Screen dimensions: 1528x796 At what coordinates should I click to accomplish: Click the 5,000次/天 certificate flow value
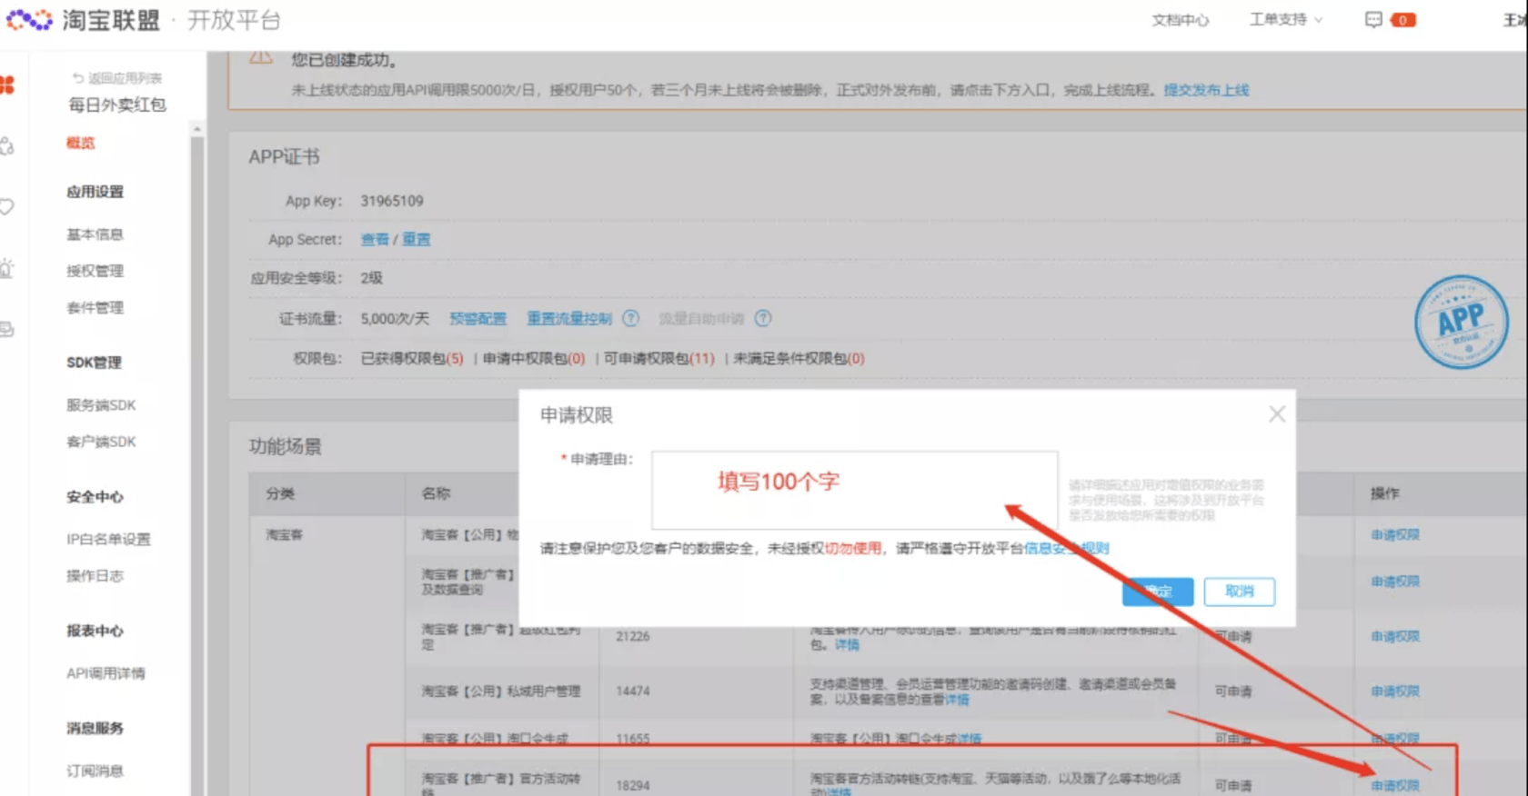(x=395, y=318)
